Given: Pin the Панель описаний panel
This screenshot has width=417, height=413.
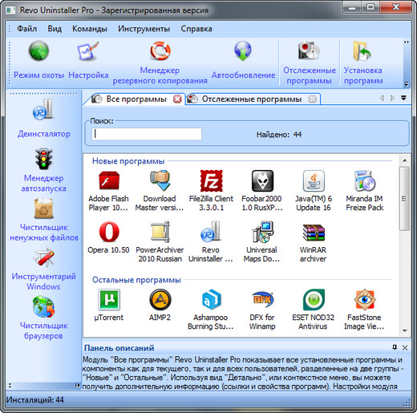Looking at the screenshot, I should (395, 347).
